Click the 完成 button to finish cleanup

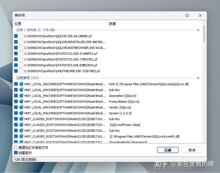tap(167, 150)
